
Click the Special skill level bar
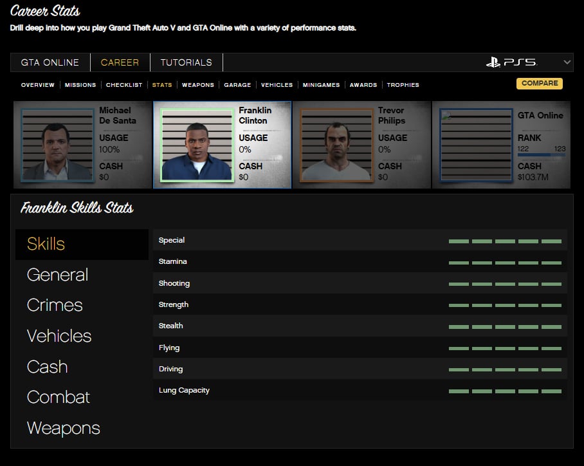505,241
